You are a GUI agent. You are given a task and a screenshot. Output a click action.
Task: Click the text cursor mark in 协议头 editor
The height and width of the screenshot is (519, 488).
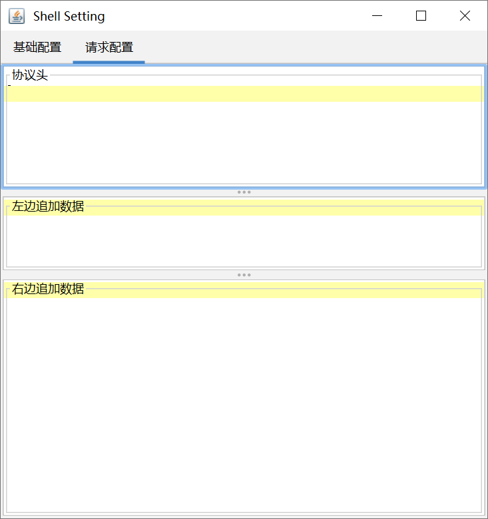pyautogui.click(x=9, y=85)
